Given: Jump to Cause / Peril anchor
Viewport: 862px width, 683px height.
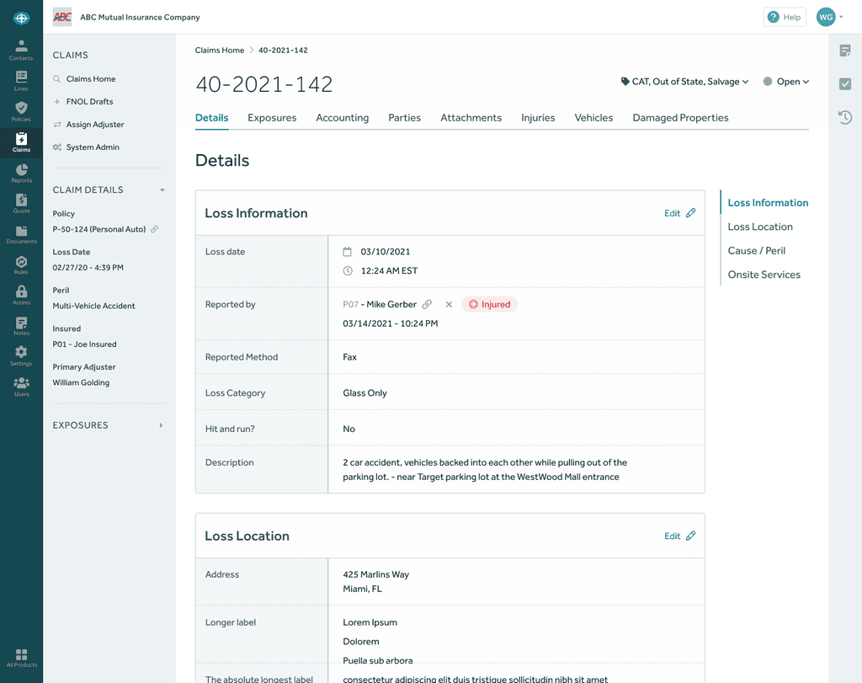Looking at the screenshot, I should point(757,251).
